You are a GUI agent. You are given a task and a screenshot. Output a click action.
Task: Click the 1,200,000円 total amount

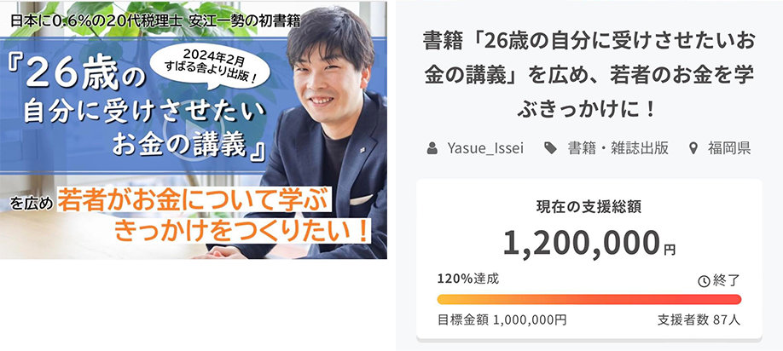tap(589, 244)
